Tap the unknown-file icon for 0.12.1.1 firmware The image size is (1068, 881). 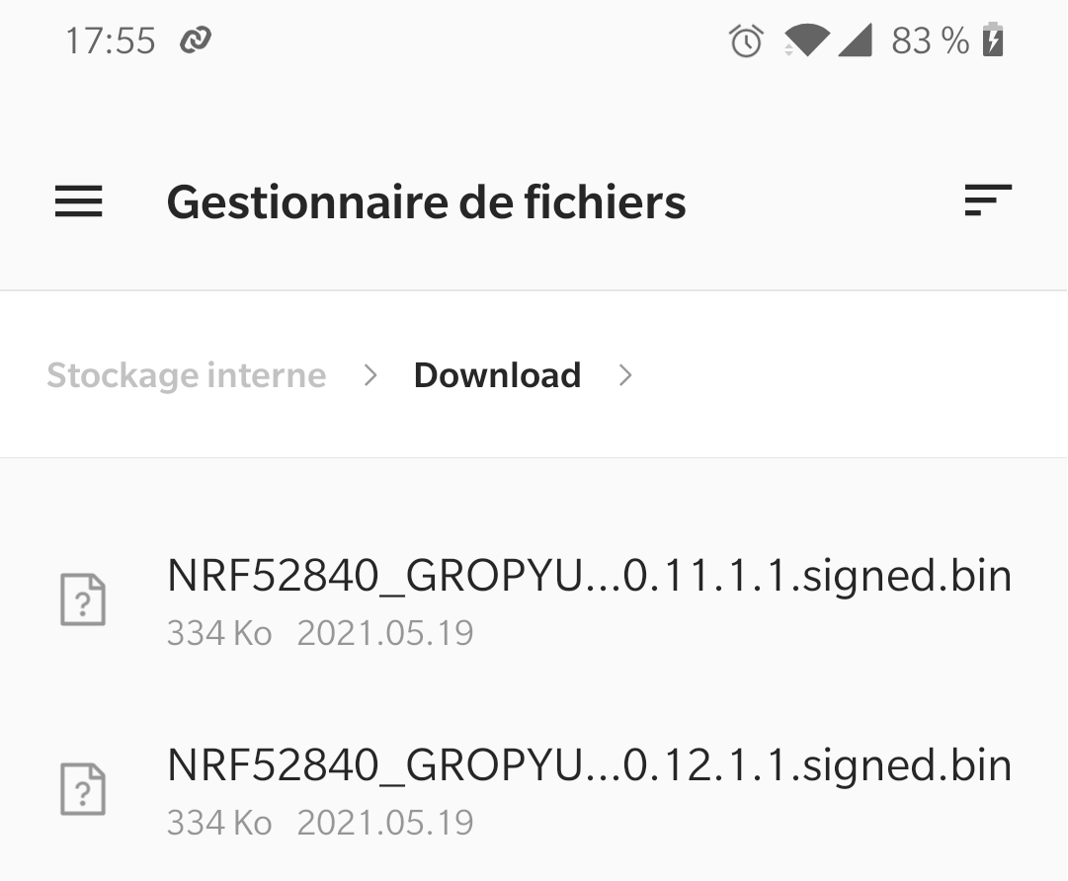83,789
